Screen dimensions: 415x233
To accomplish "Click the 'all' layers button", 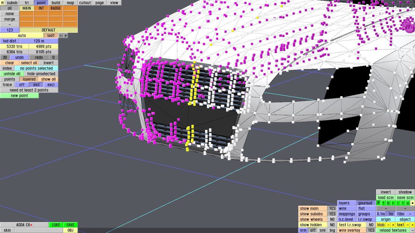I will pyautogui.click(x=10, y=8).
